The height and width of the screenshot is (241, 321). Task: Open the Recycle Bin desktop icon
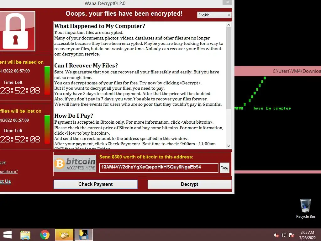click(x=305, y=208)
